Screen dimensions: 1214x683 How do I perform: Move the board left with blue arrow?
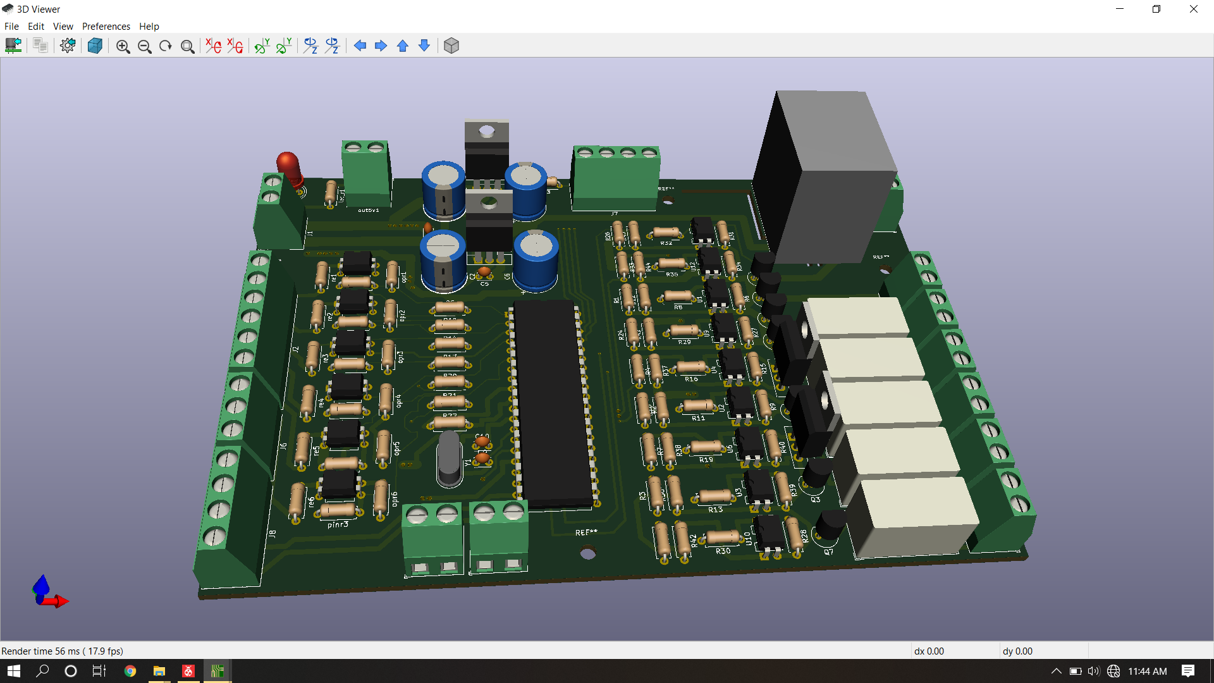360,46
